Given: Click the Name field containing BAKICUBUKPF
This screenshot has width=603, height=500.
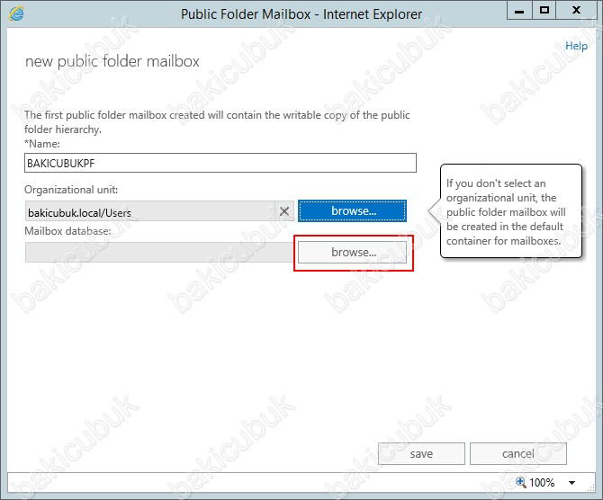Looking at the screenshot, I should [x=220, y=162].
